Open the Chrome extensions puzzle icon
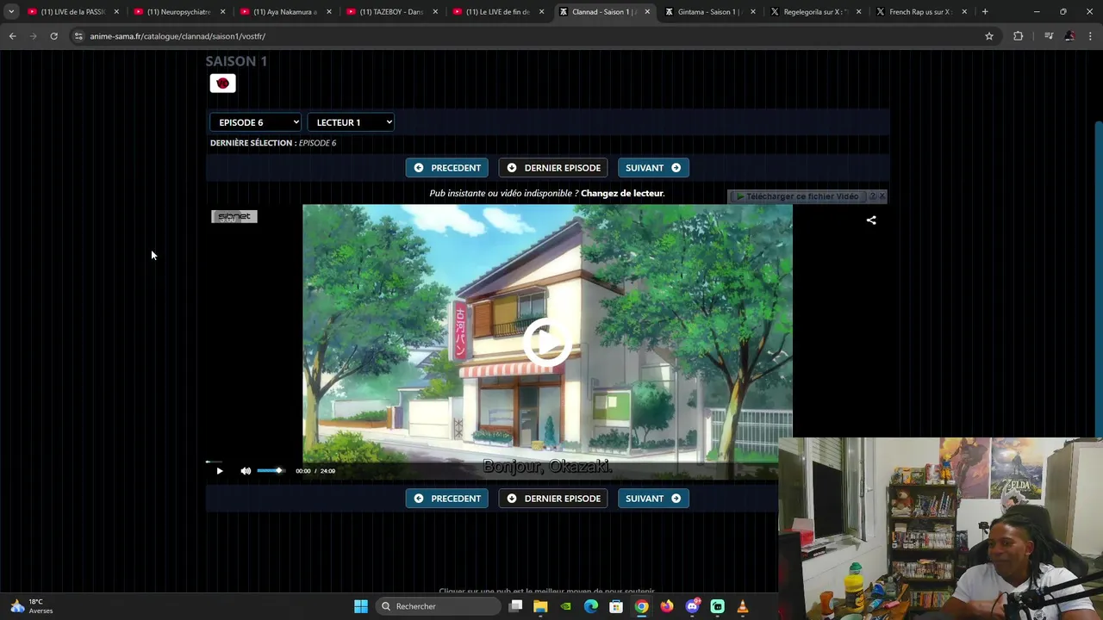The width and height of the screenshot is (1103, 620). (x=1018, y=36)
